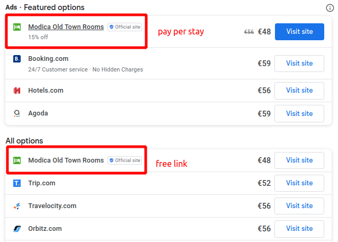Image resolution: width=338 pixels, height=242 pixels.
Task: Click blue Visit site button for €48 ad
Action: 299,32
